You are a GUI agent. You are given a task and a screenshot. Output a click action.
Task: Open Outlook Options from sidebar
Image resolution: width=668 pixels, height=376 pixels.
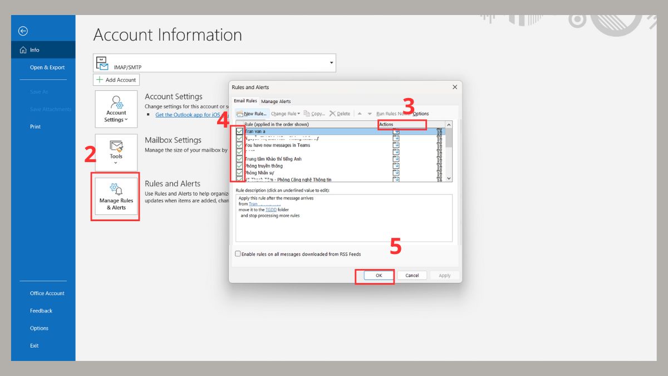pyautogui.click(x=39, y=328)
